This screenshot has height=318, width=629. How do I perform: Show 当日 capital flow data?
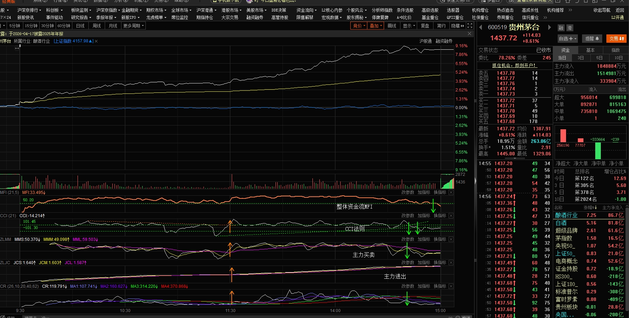[x=562, y=58]
